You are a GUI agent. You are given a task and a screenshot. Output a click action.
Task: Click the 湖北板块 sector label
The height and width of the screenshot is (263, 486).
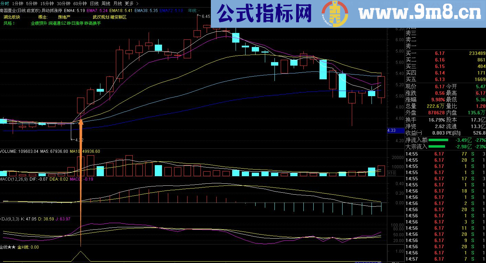point(11,16)
